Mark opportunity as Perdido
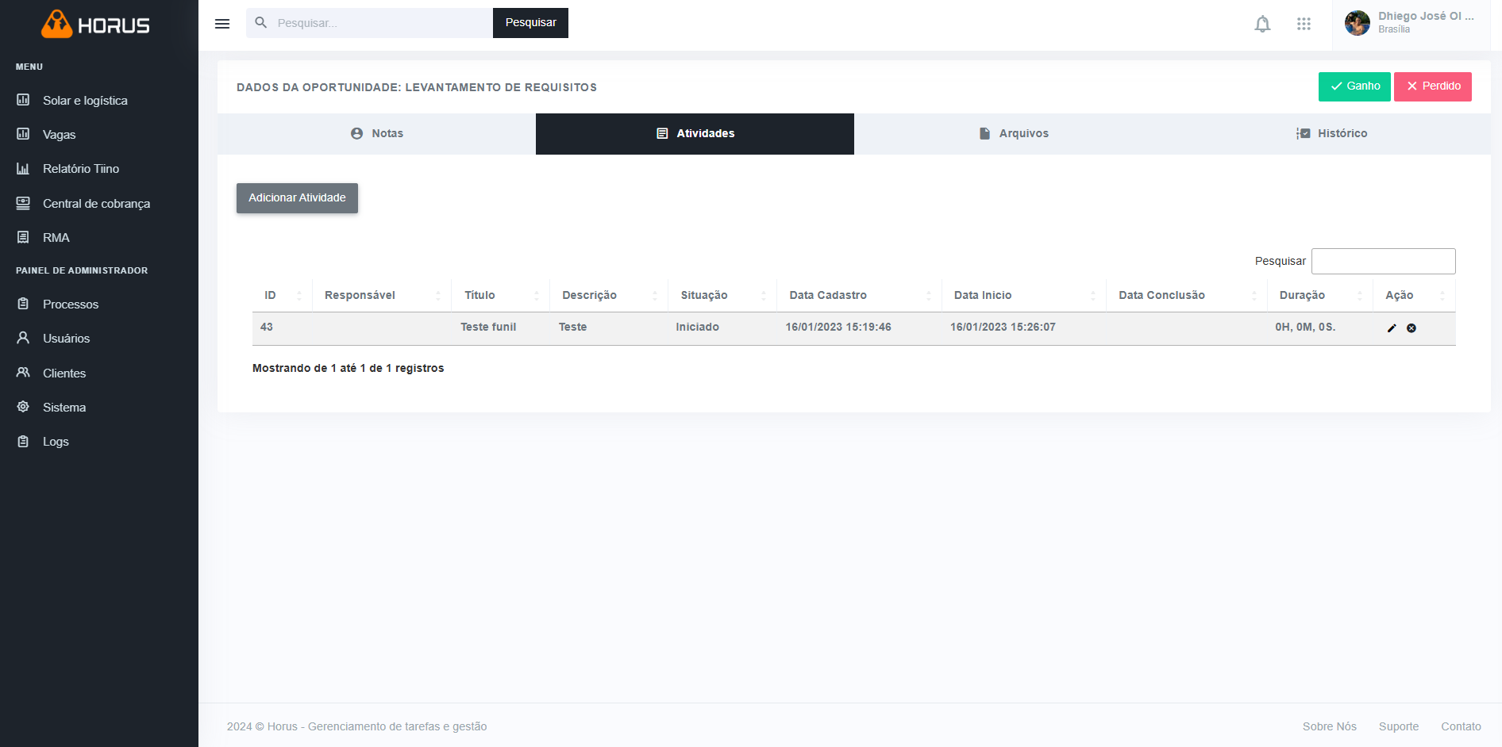This screenshot has height=747, width=1502. click(x=1432, y=86)
